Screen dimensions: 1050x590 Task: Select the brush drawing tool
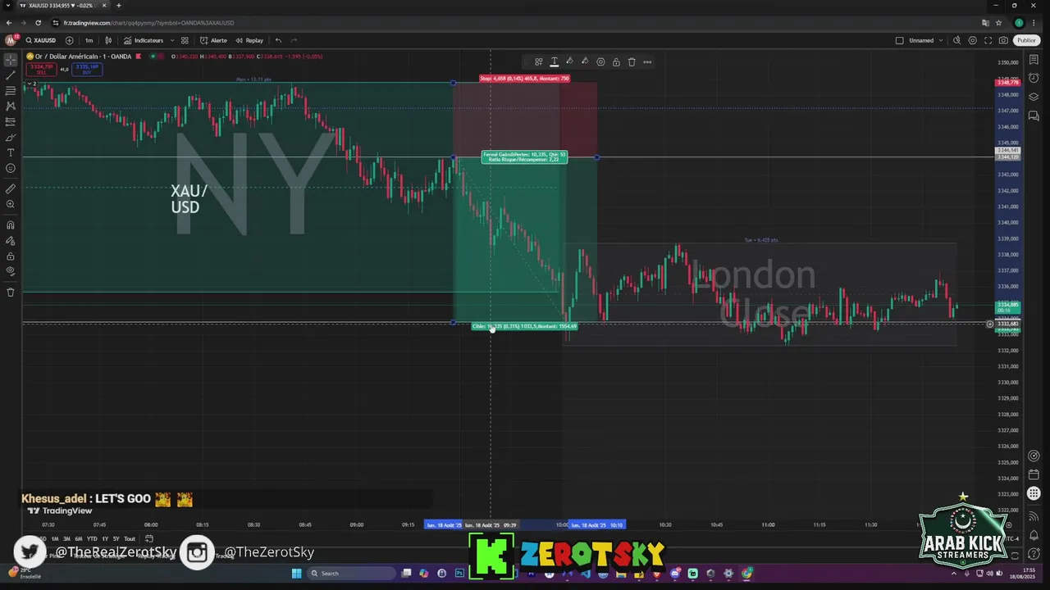pyautogui.click(x=11, y=138)
